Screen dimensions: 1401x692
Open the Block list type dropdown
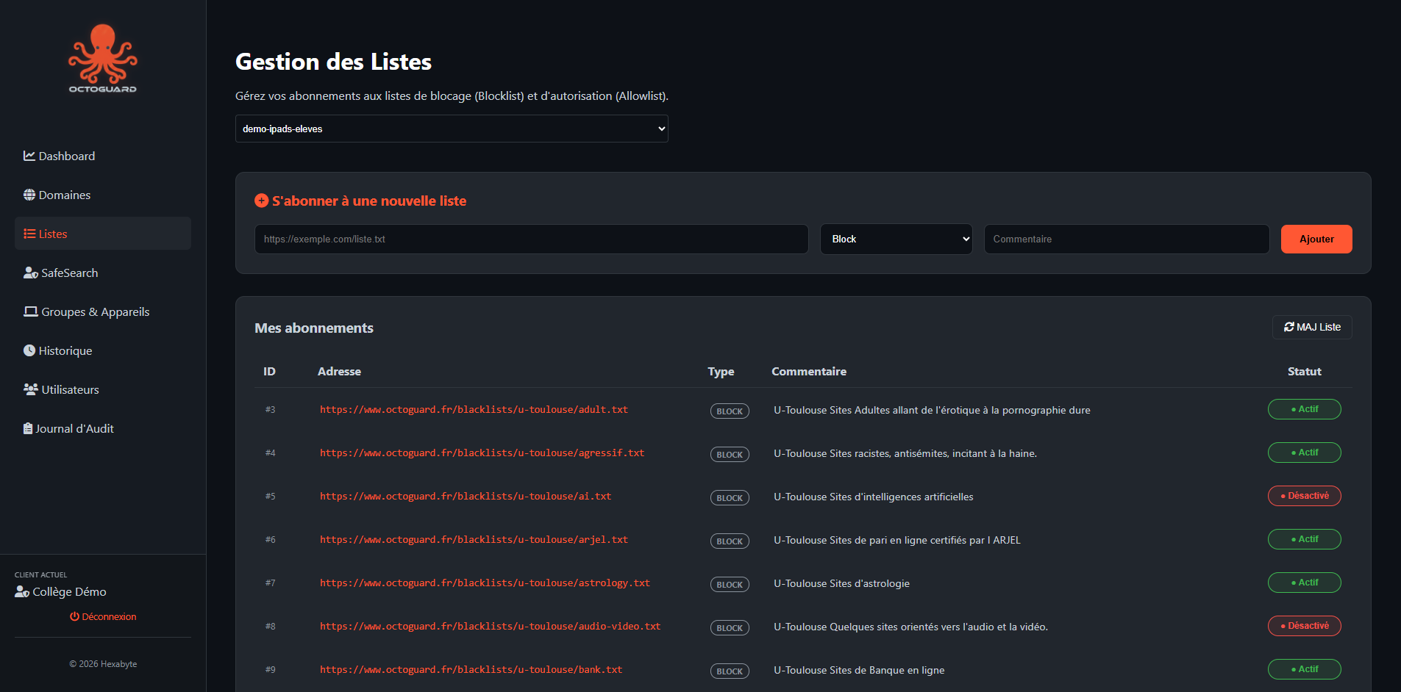click(896, 239)
